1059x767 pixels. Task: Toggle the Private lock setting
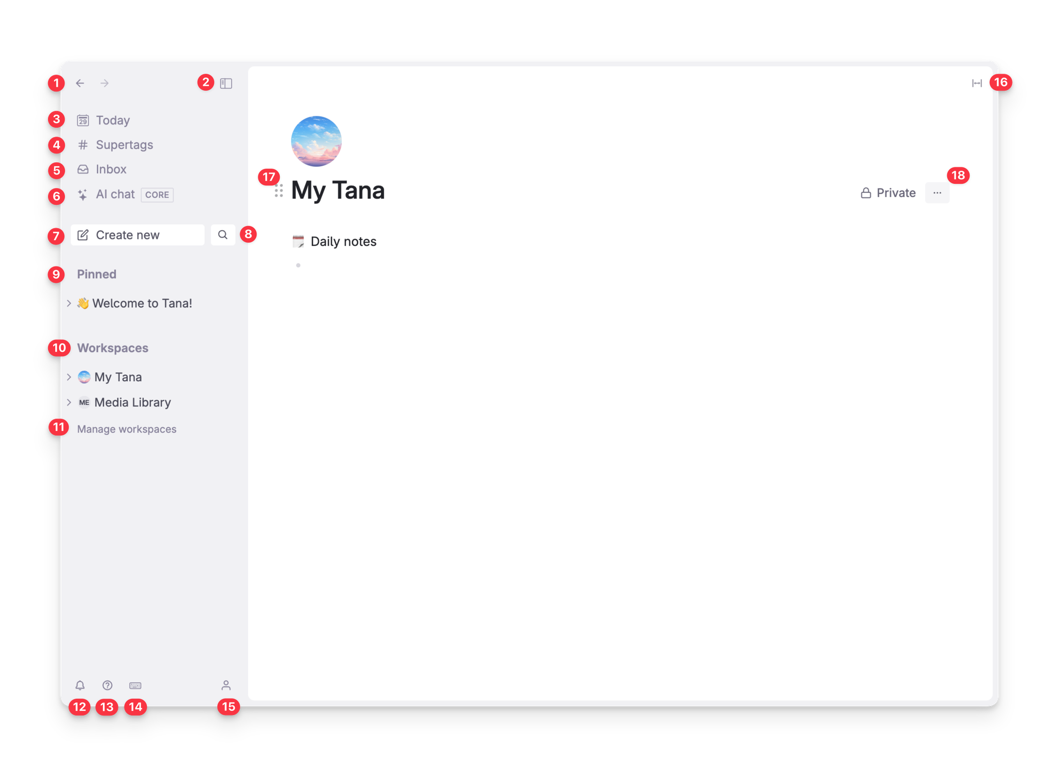click(888, 193)
